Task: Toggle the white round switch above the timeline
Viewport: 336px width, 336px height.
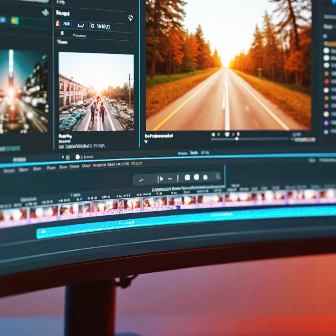Action: coord(77,157)
